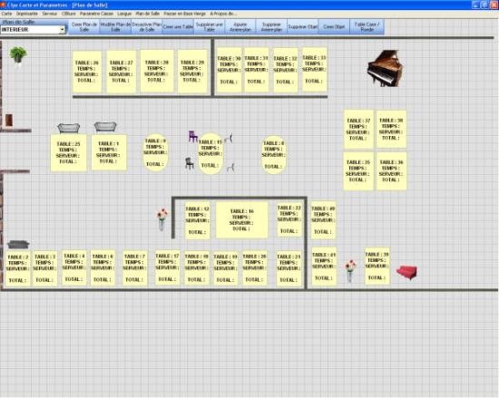Select the flower vase beside table 12
The width and height of the screenshot is (499, 398).
[162, 219]
